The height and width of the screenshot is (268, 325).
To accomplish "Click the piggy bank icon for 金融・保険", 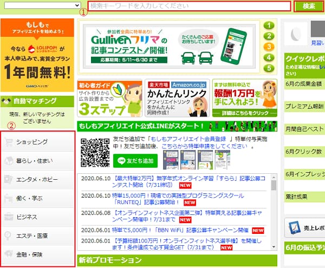I will (x=9, y=254).
